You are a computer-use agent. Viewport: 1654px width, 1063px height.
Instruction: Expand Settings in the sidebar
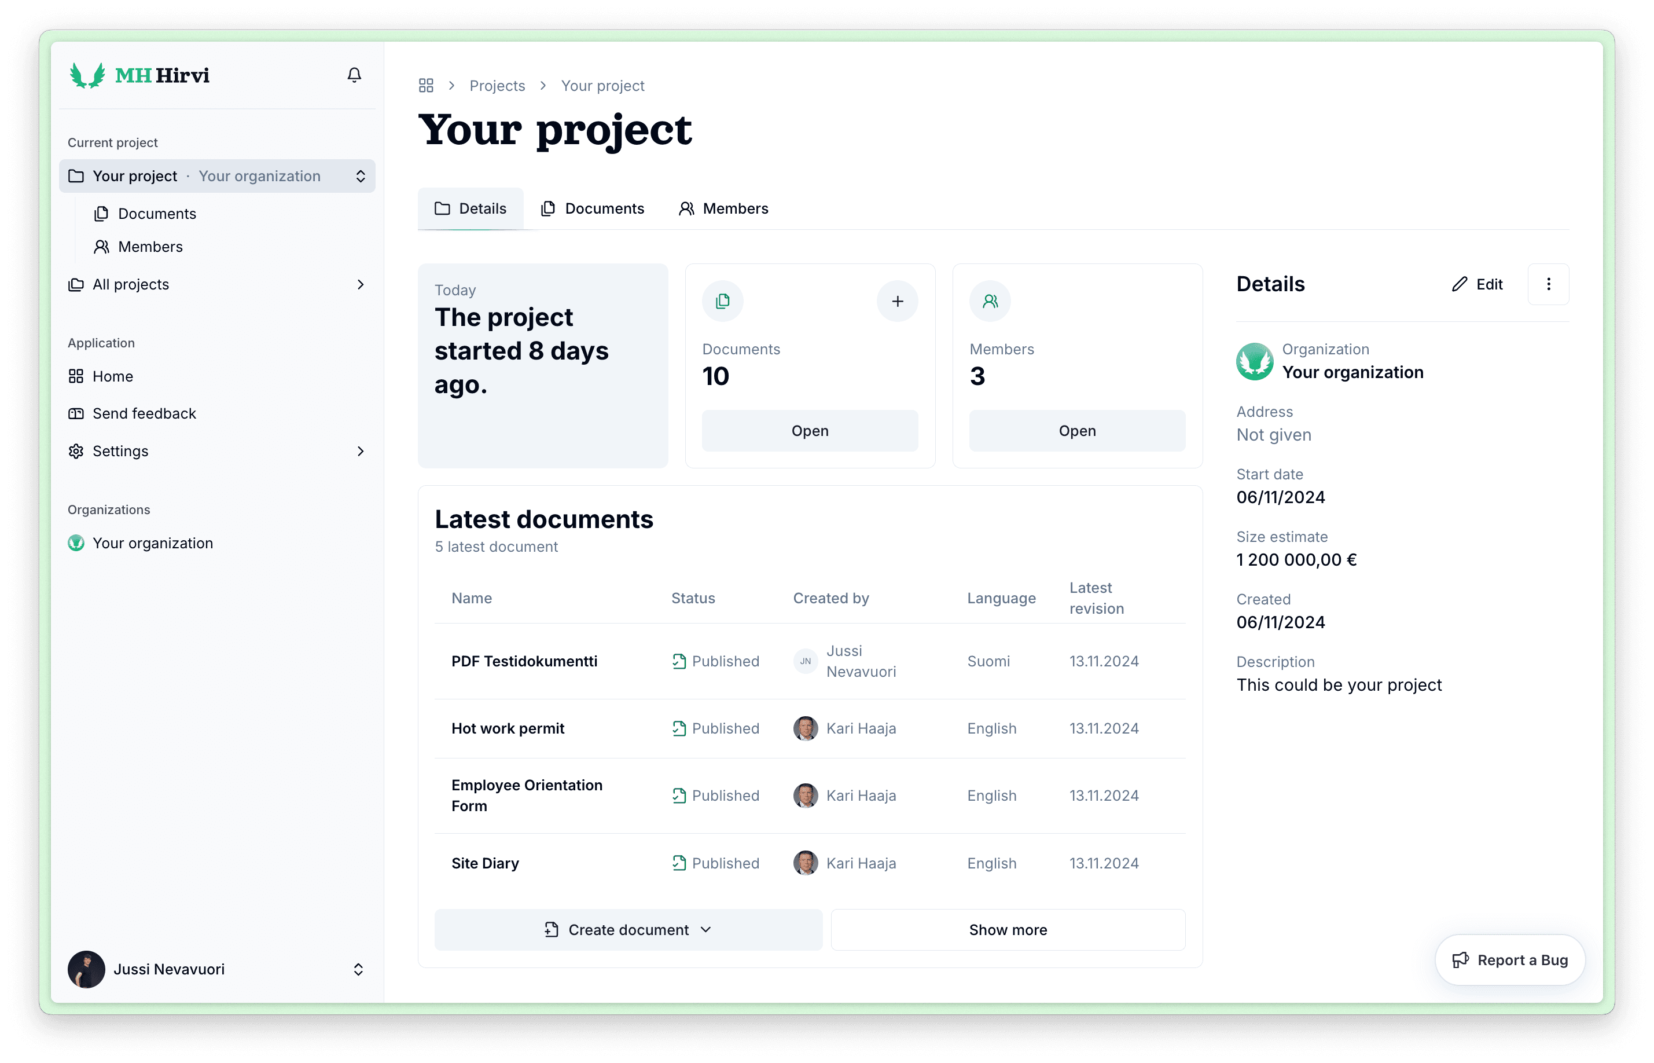pyautogui.click(x=216, y=451)
